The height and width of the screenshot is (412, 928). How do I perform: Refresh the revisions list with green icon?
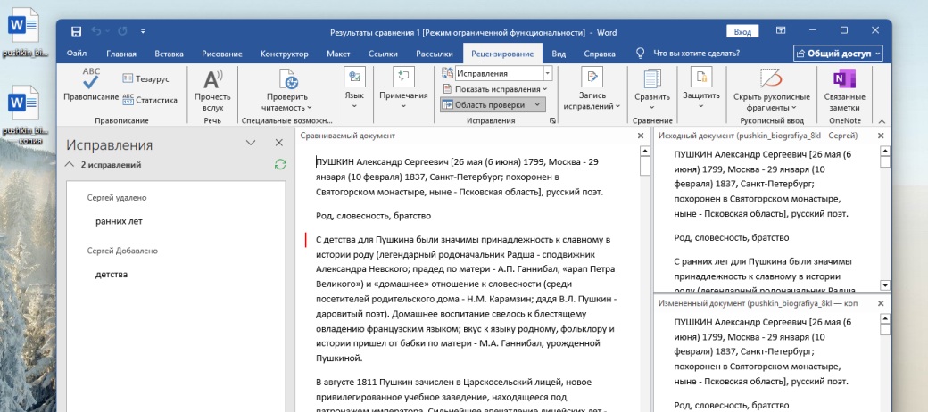tap(280, 165)
